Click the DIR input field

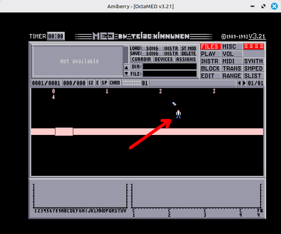coord(170,66)
